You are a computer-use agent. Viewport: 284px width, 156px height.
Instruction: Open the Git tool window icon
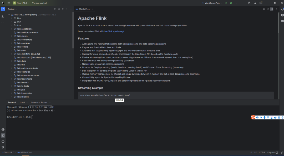click(x=3, y=147)
